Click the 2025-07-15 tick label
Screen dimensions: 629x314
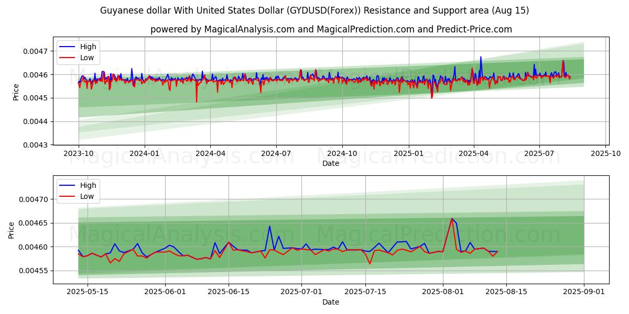[x=365, y=293]
